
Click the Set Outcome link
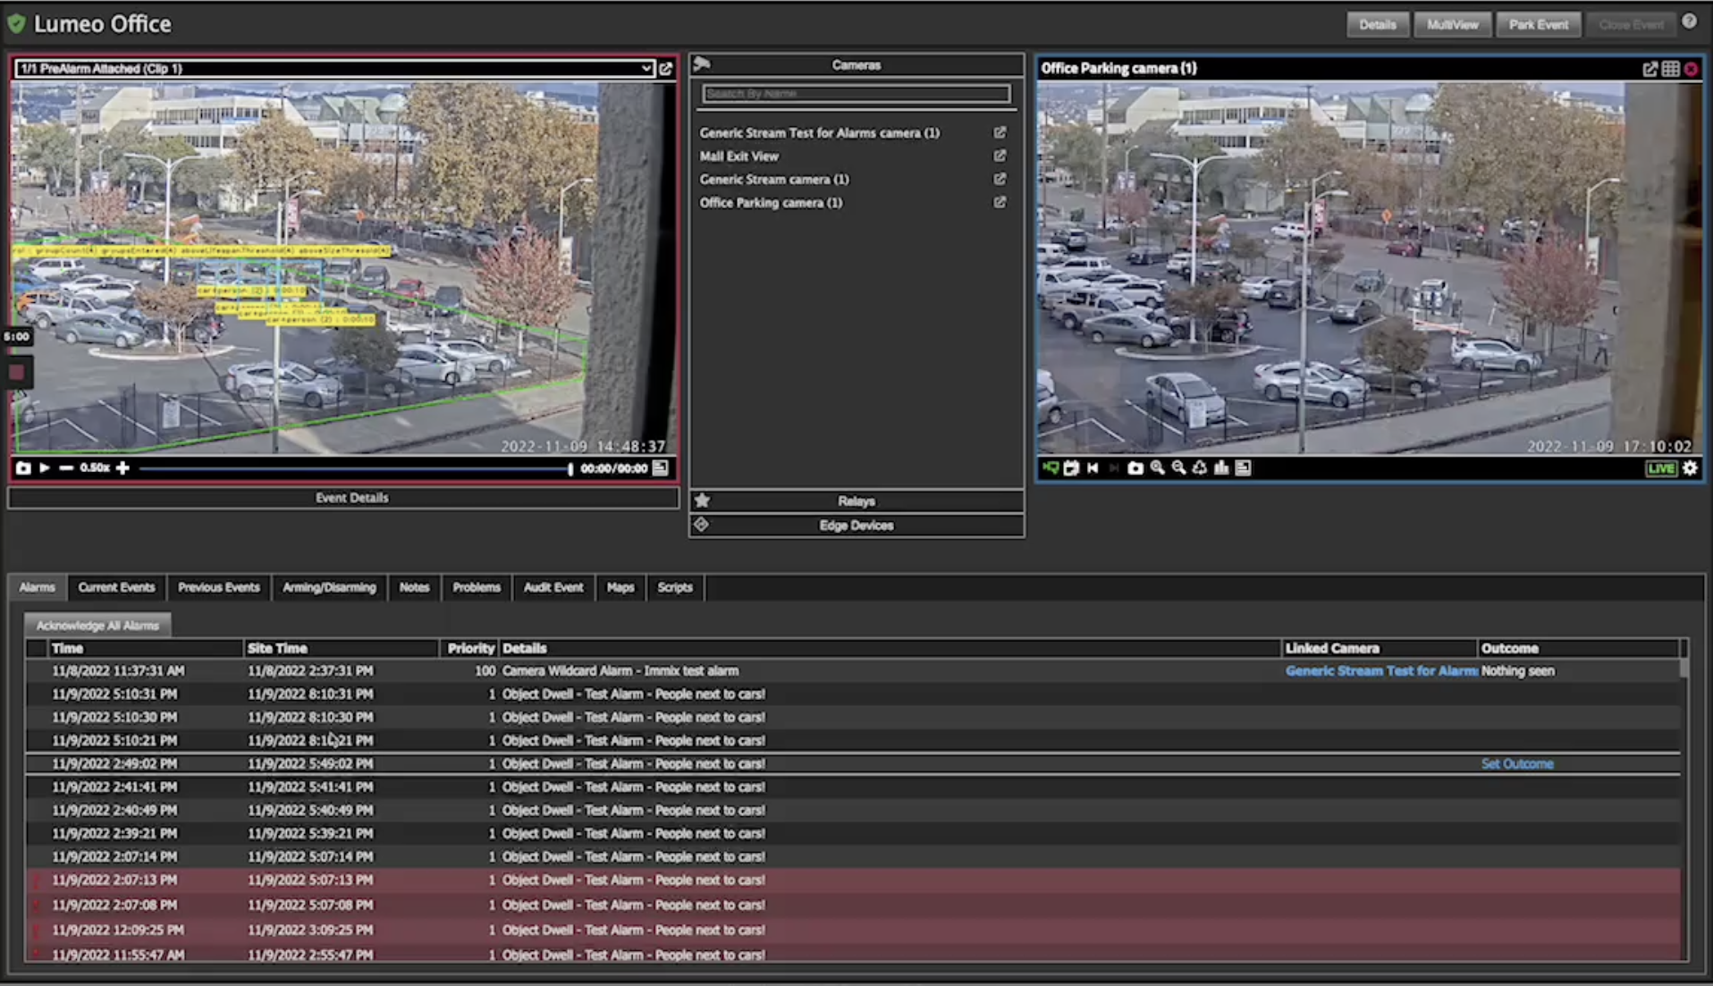(x=1516, y=764)
